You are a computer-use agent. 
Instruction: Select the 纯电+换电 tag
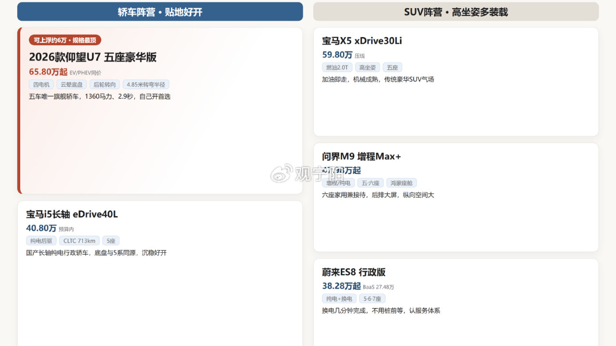pyautogui.click(x=339, y=298)
